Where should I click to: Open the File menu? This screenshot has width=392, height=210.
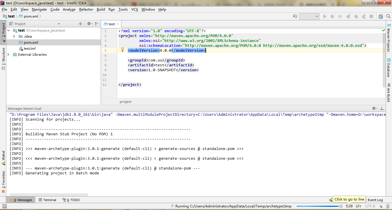tap(4, 9)
